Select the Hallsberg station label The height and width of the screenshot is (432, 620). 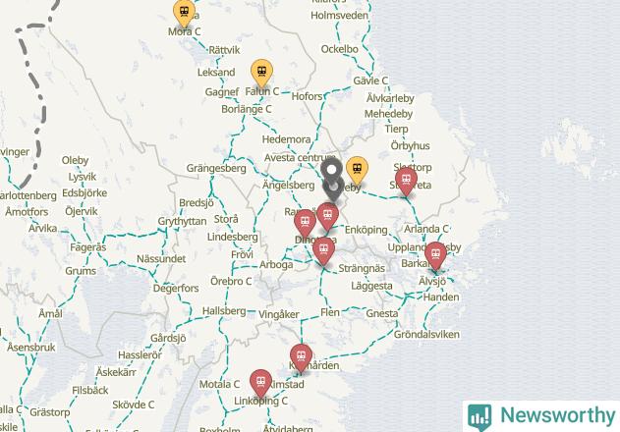(224, 311)
